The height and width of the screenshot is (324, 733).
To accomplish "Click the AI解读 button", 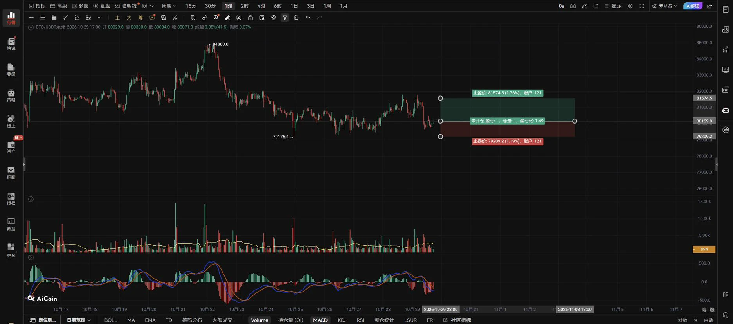I will tap(693, 6).
